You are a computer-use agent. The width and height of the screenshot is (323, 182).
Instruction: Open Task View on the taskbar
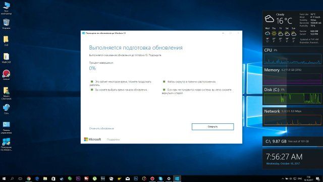20,178
